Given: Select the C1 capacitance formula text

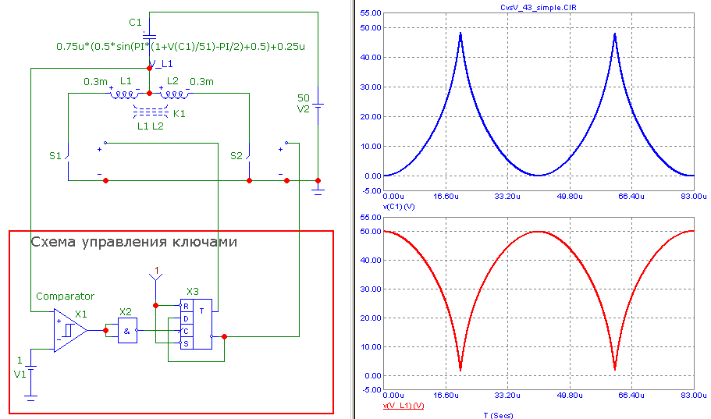Looking at the screenshot, I should (180, 47).
